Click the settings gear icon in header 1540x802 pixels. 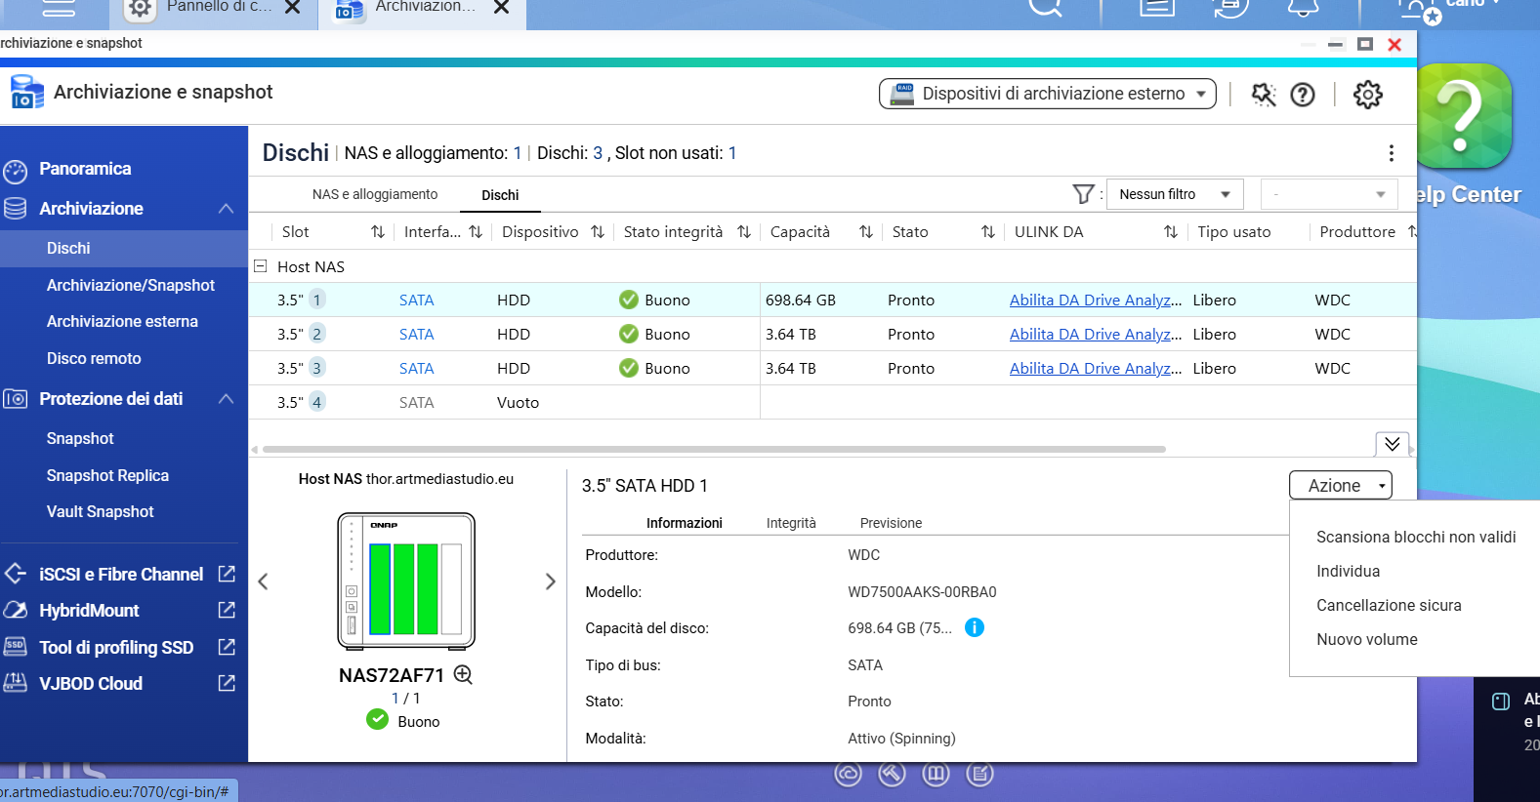pos(1367,95)
